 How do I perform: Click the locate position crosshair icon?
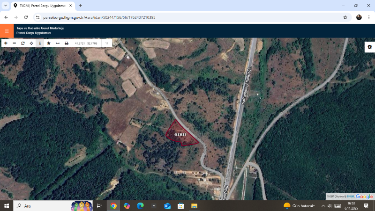[x=31, y=43]
